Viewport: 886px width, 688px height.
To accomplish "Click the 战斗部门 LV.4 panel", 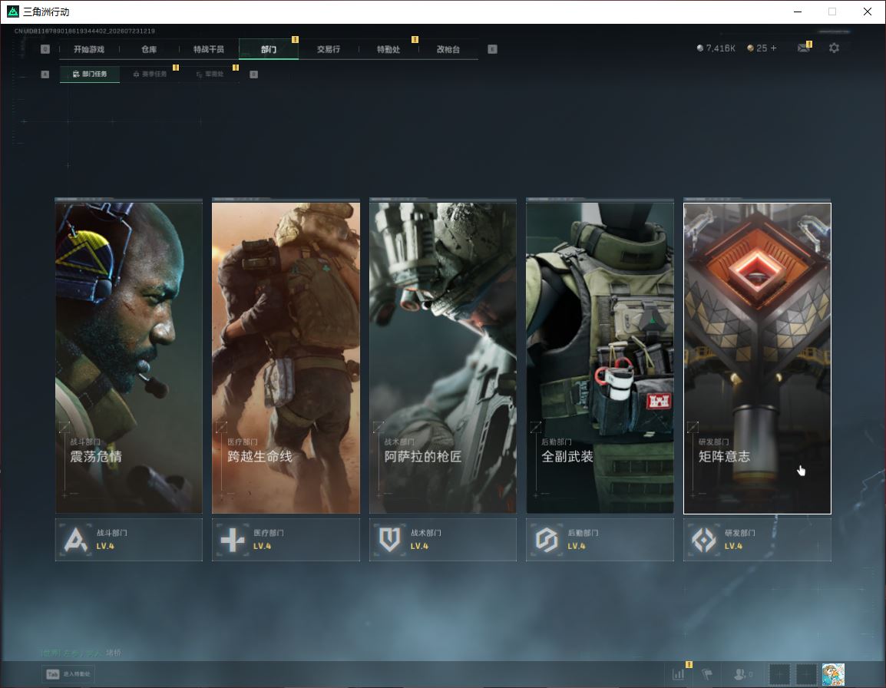I will tap(129, 540).
